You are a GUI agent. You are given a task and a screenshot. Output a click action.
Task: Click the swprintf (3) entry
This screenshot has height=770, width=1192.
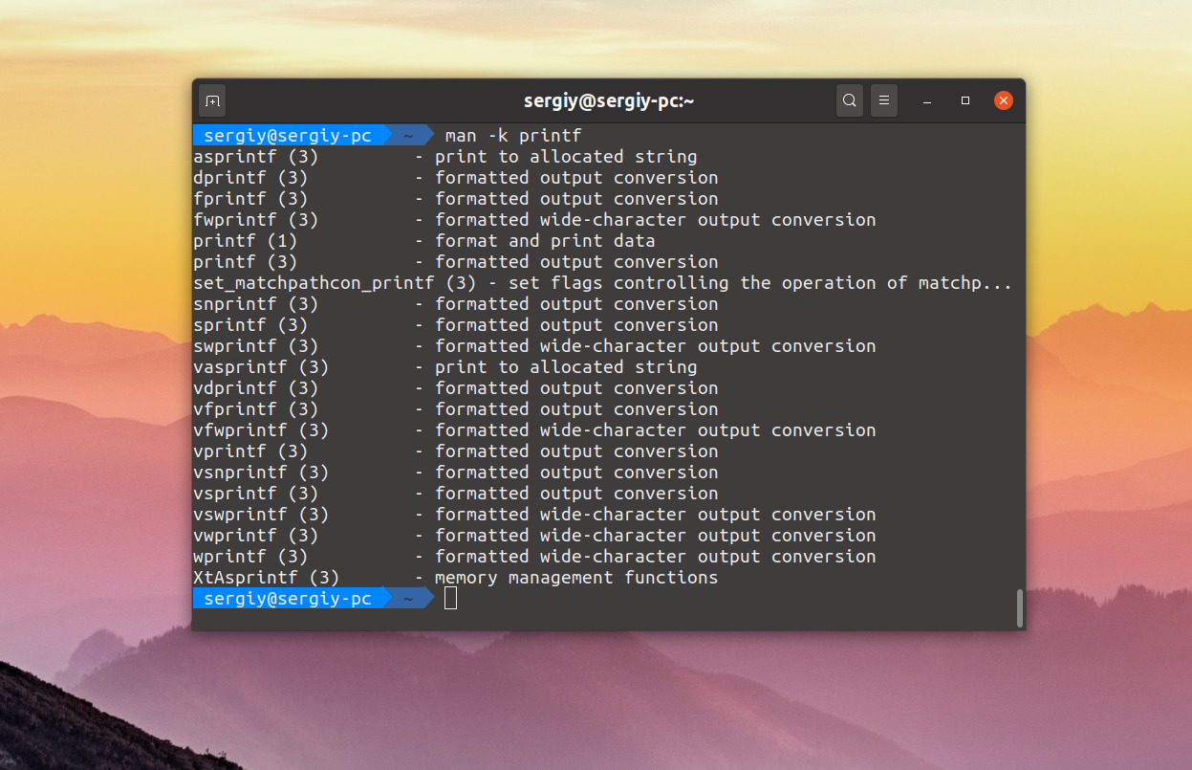(255, 346)
